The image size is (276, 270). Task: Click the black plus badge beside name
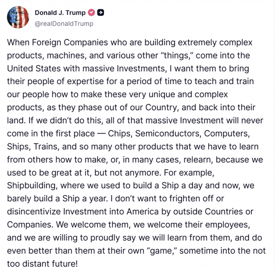click(101, 13)
